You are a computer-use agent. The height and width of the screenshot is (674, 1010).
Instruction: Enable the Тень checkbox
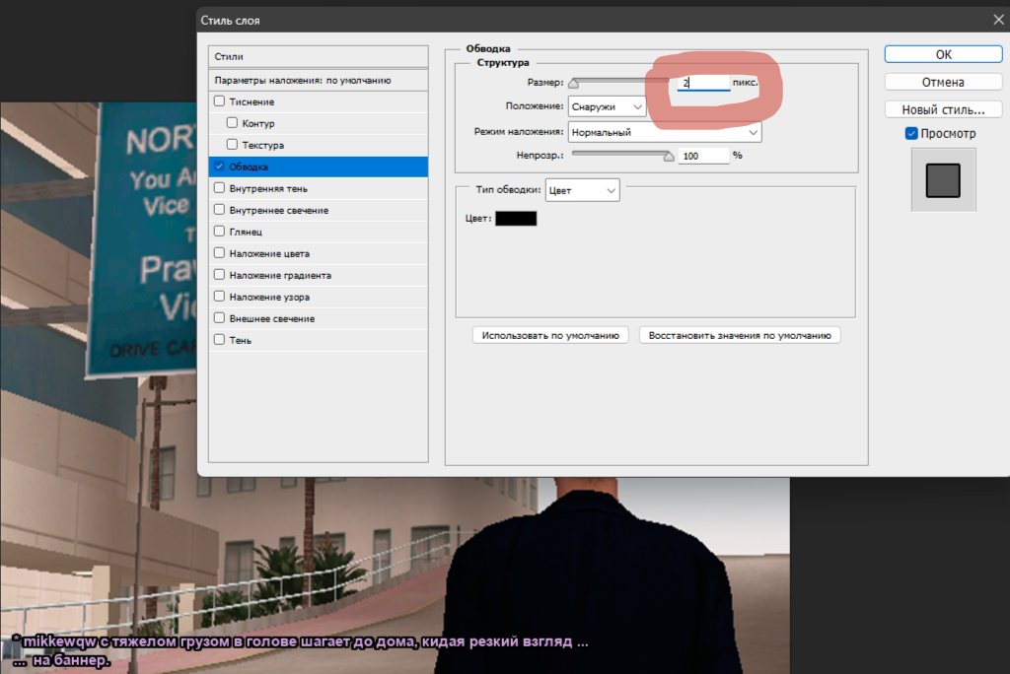220,339
